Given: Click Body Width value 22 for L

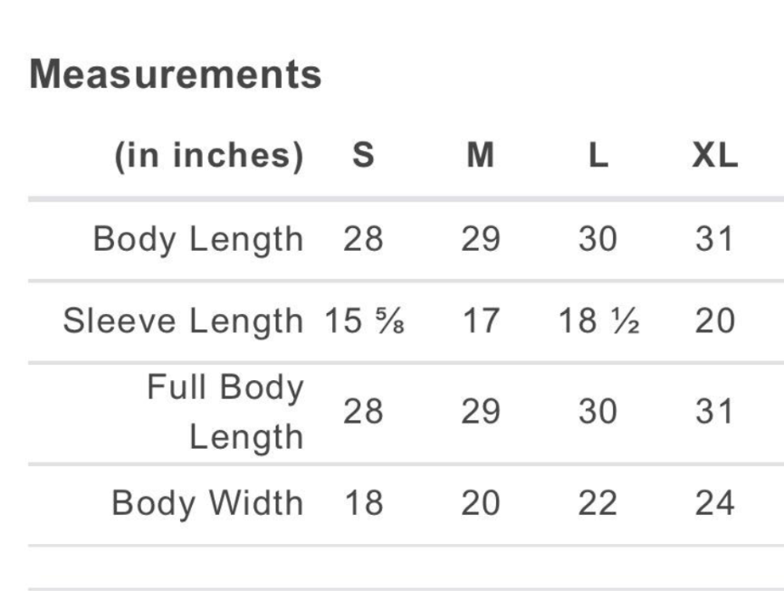Looking at the screenshot, I should click(598, 503).
